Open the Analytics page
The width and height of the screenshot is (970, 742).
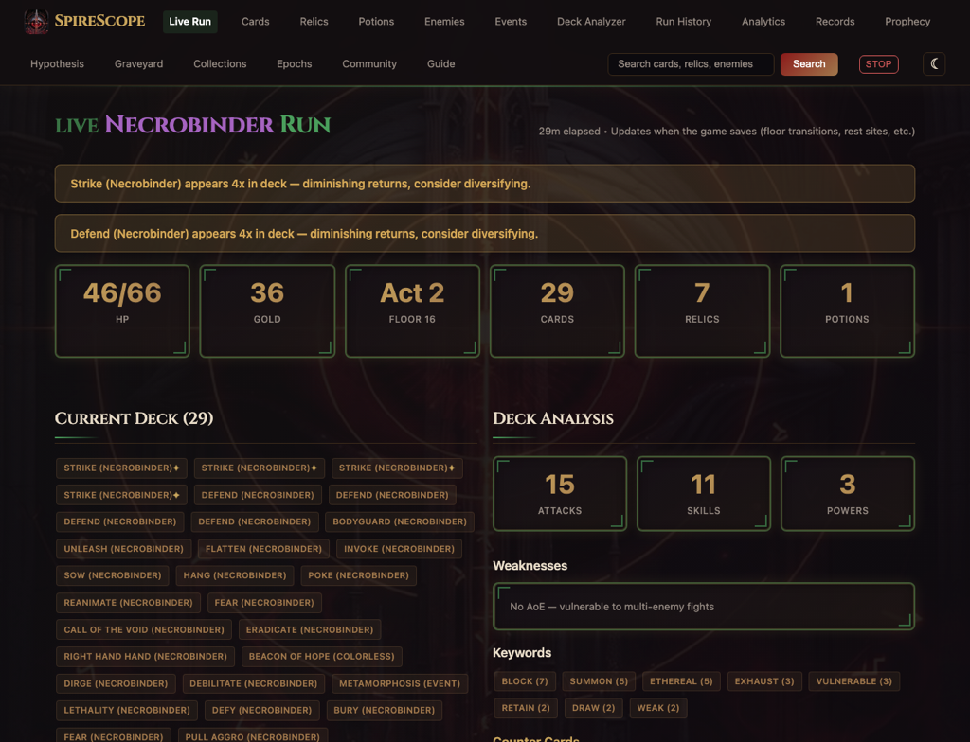(763, 22)
